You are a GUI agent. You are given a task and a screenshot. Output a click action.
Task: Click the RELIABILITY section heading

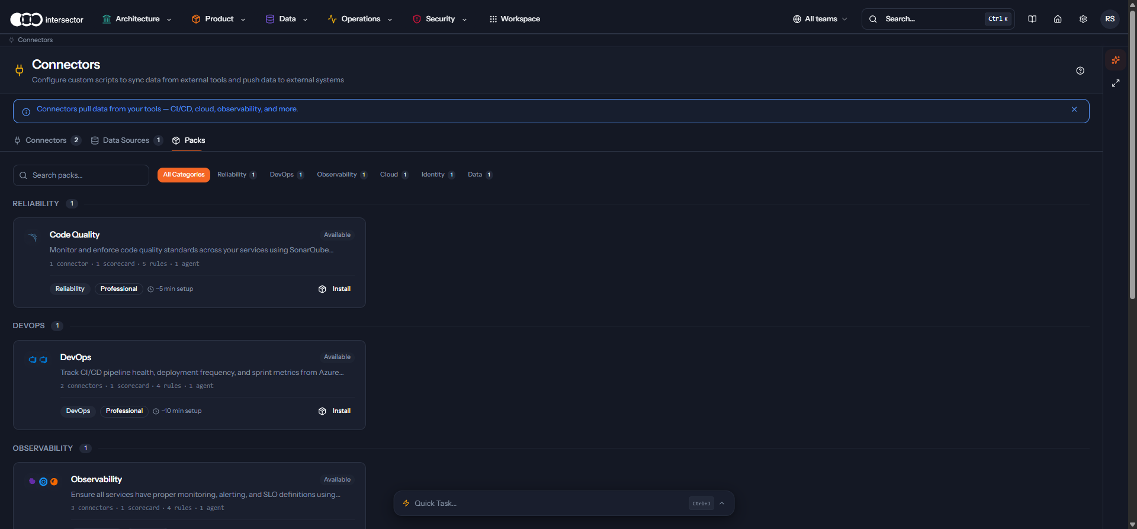(36, 204)
